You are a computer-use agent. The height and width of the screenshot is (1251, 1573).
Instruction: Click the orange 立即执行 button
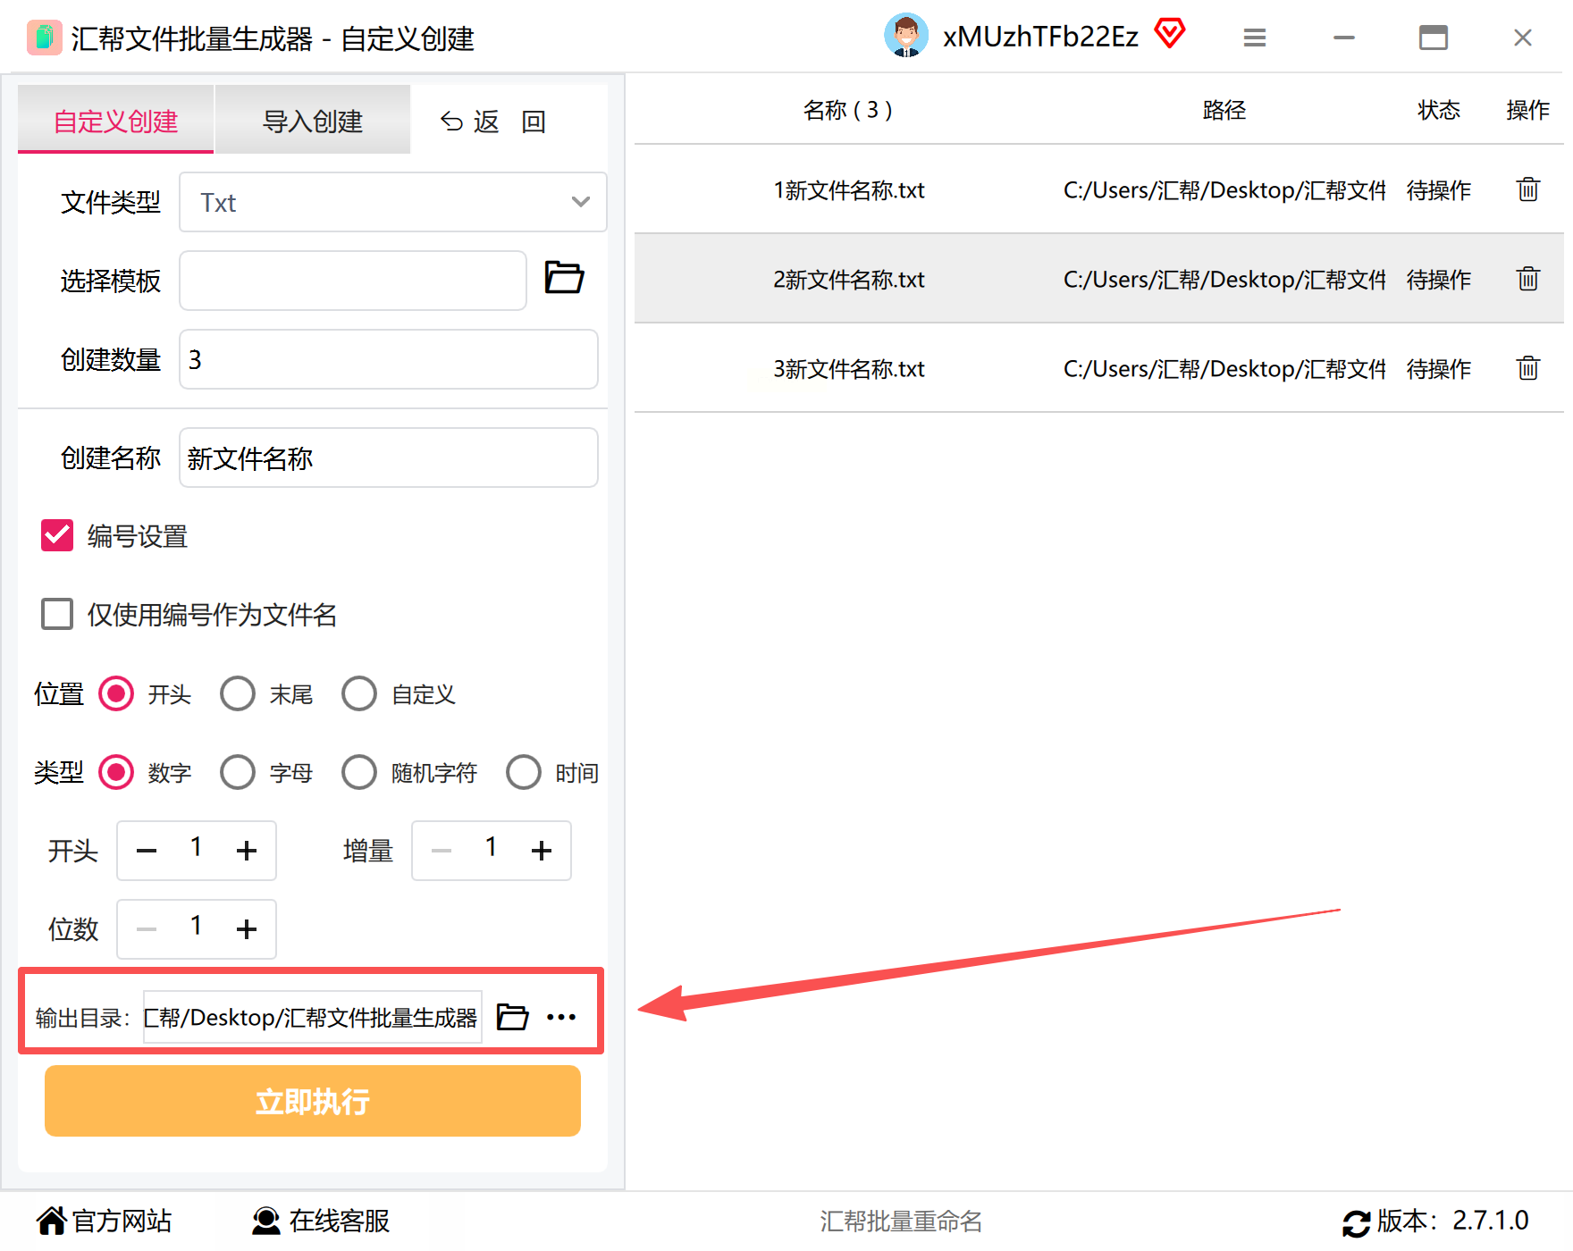(x=313, y=1101)
